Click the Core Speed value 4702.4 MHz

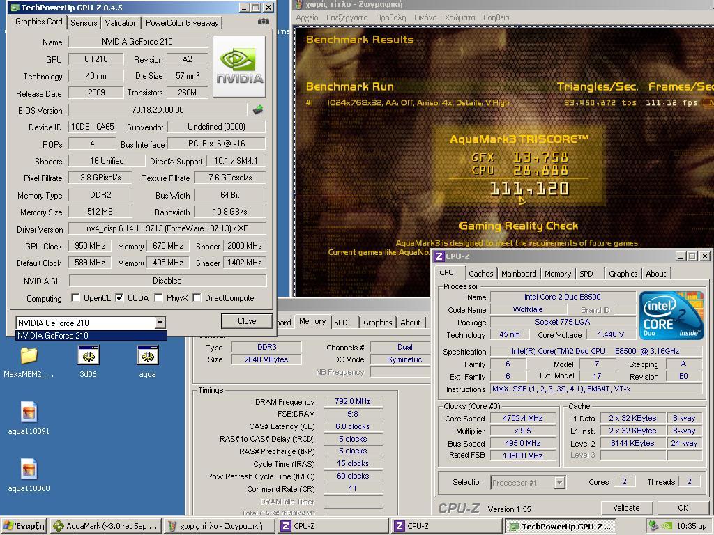(523, 418)
